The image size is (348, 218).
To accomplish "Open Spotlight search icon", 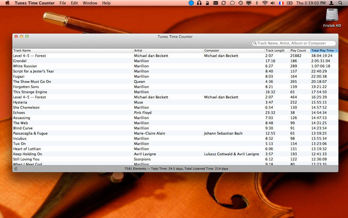I will click(x=340, y=3).
